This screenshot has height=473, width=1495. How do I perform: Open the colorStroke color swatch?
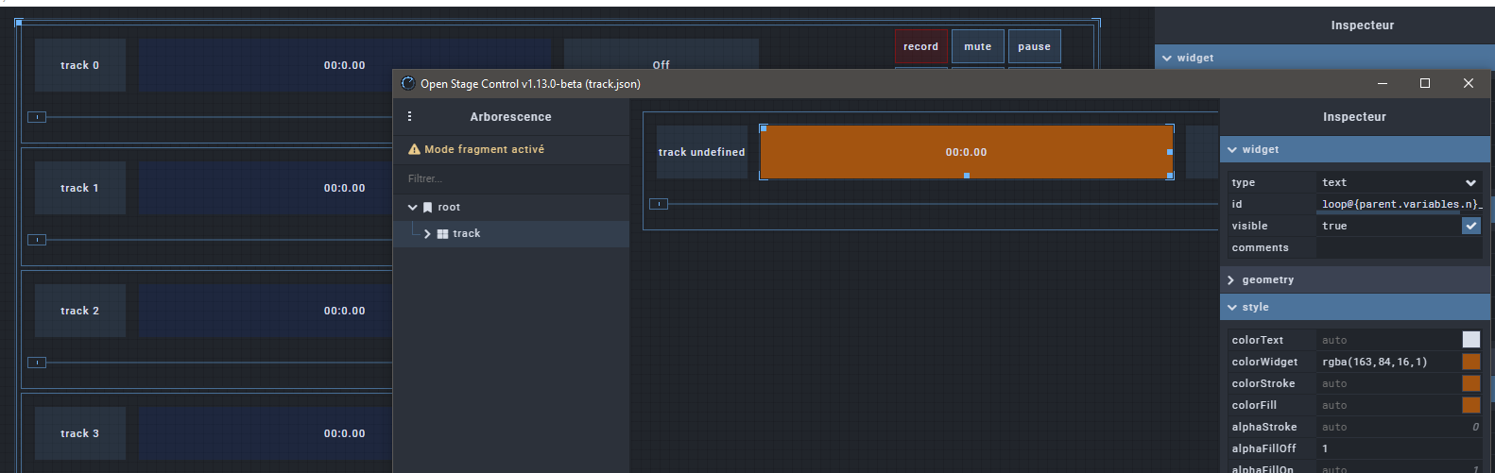click(1471, 383)
